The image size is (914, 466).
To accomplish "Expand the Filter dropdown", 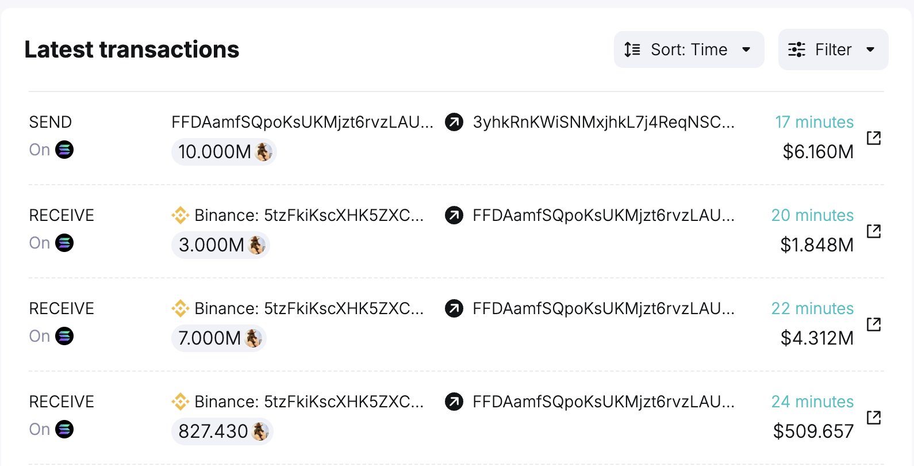I will tap(833, 49).
